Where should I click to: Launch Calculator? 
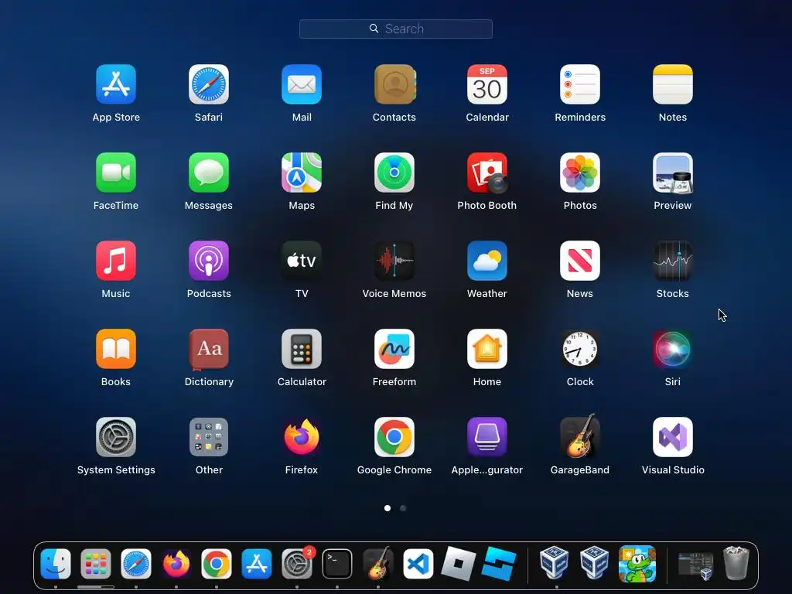point(302,349)
